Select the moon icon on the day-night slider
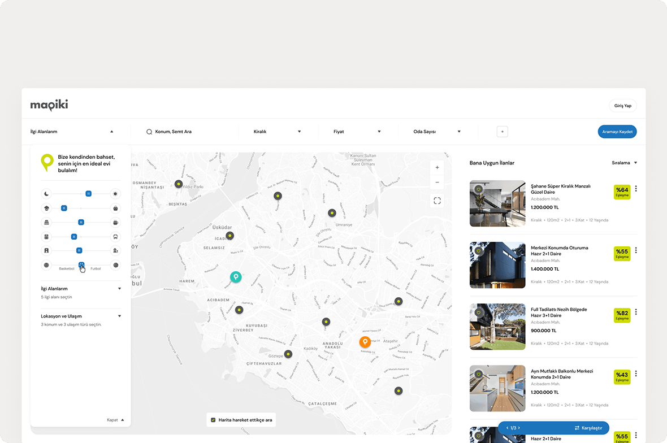This screenshot has height=443, width=667. click(46, 193)
